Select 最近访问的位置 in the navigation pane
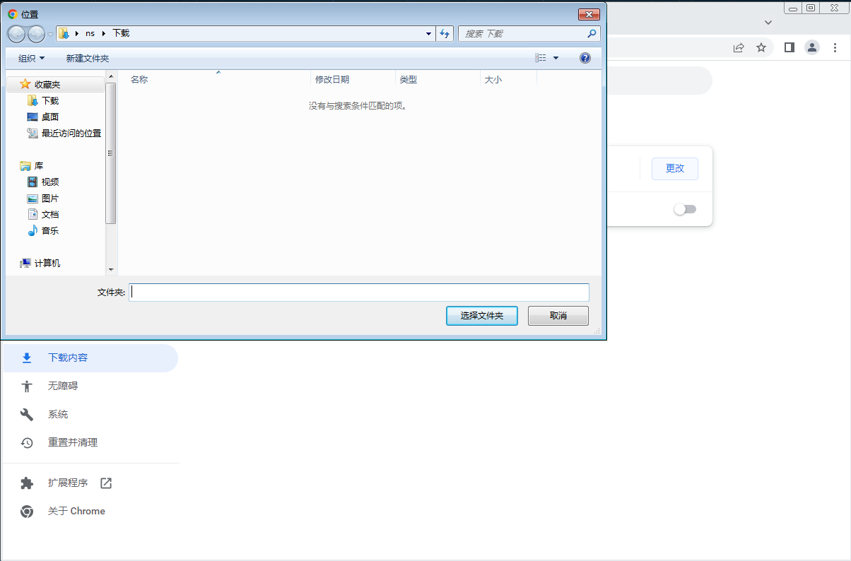 click(71, 133)
